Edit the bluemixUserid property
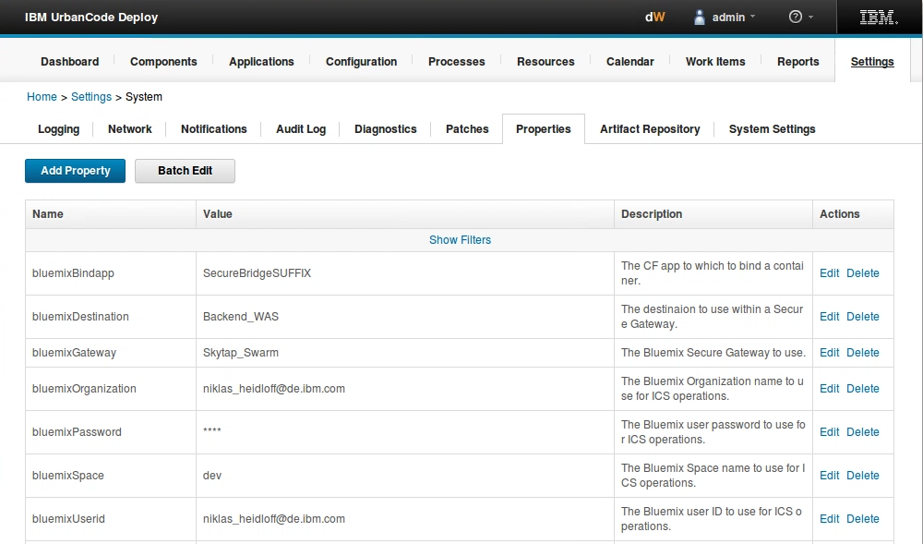Image resolution: width=923 pixels, height=544 pixels. [x=830, y=519]
